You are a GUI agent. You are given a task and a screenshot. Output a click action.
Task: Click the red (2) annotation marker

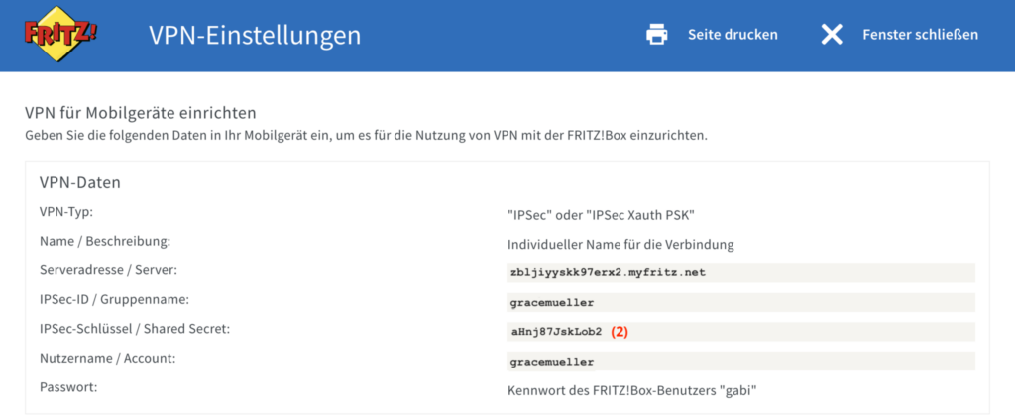point(620,332)
